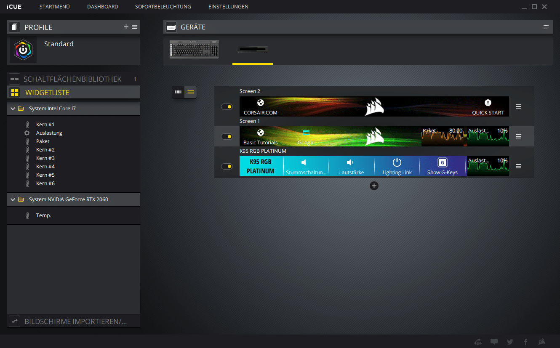Disable the K95 RGB PLATINUM screen switch
Screen dimensions: 560x348
[x=227, y=166]
